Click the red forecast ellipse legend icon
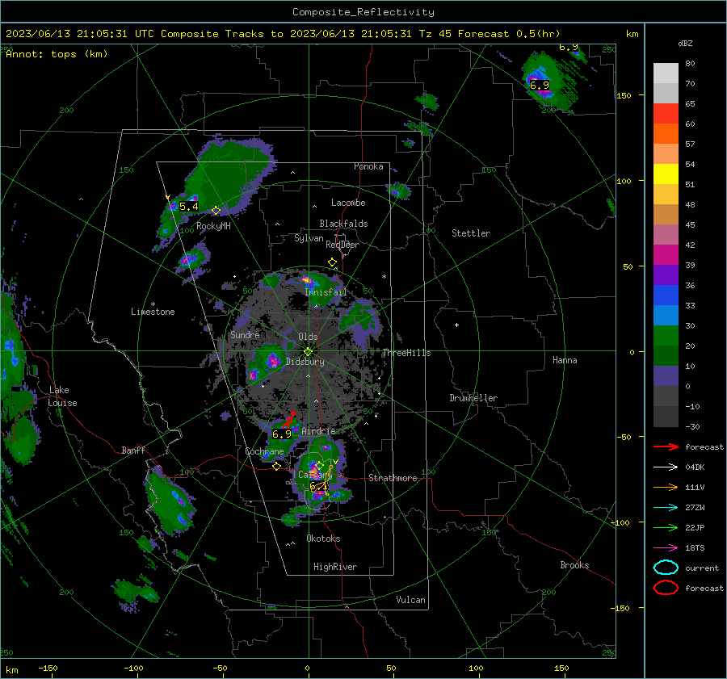Screen dimensions: 727x679 [666, 588]
